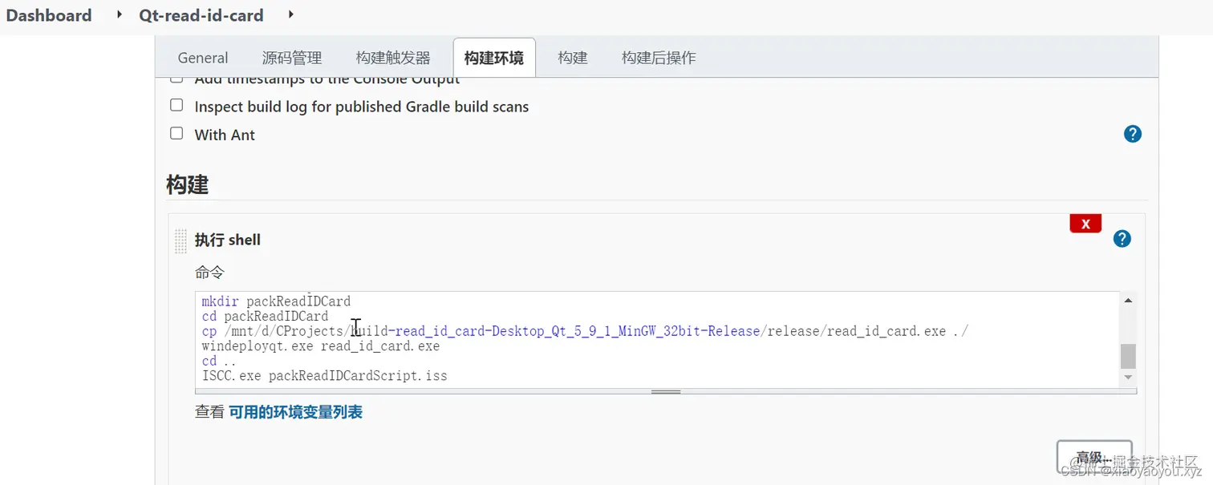The width and height of the screenshot is (1213, 485).
Task: Switch to 构建触发器 tab
Action: pos(393,58)
